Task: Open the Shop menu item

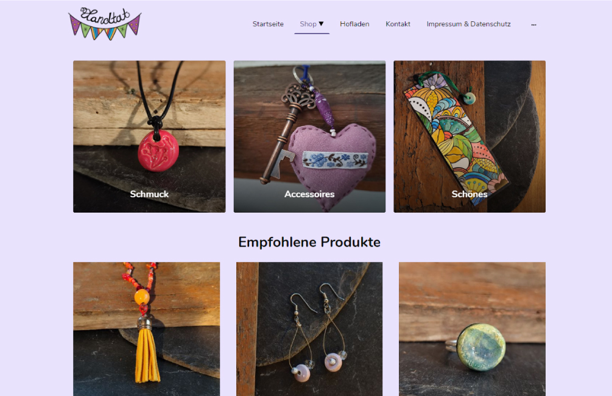Action: pos(308,24)
